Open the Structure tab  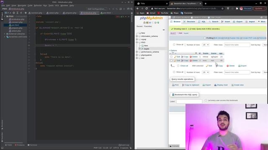tap(189, 22)
